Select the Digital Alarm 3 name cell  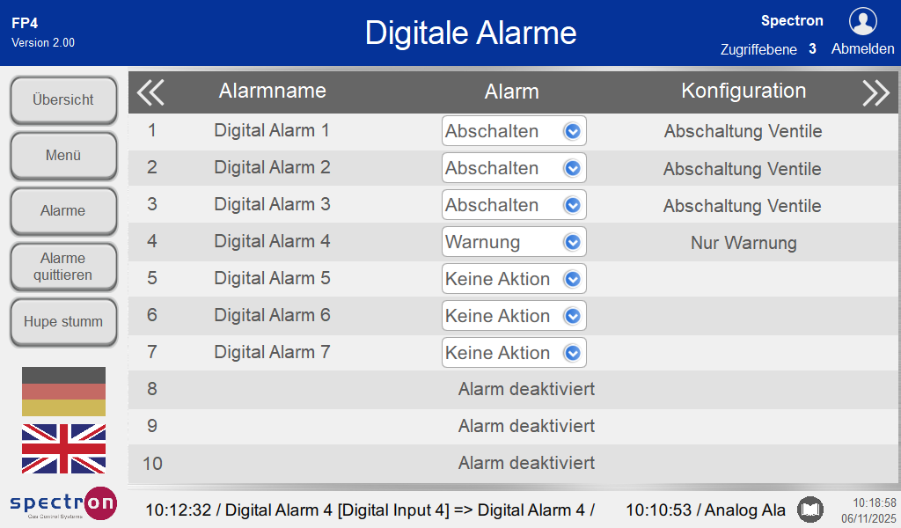point(272,205)
